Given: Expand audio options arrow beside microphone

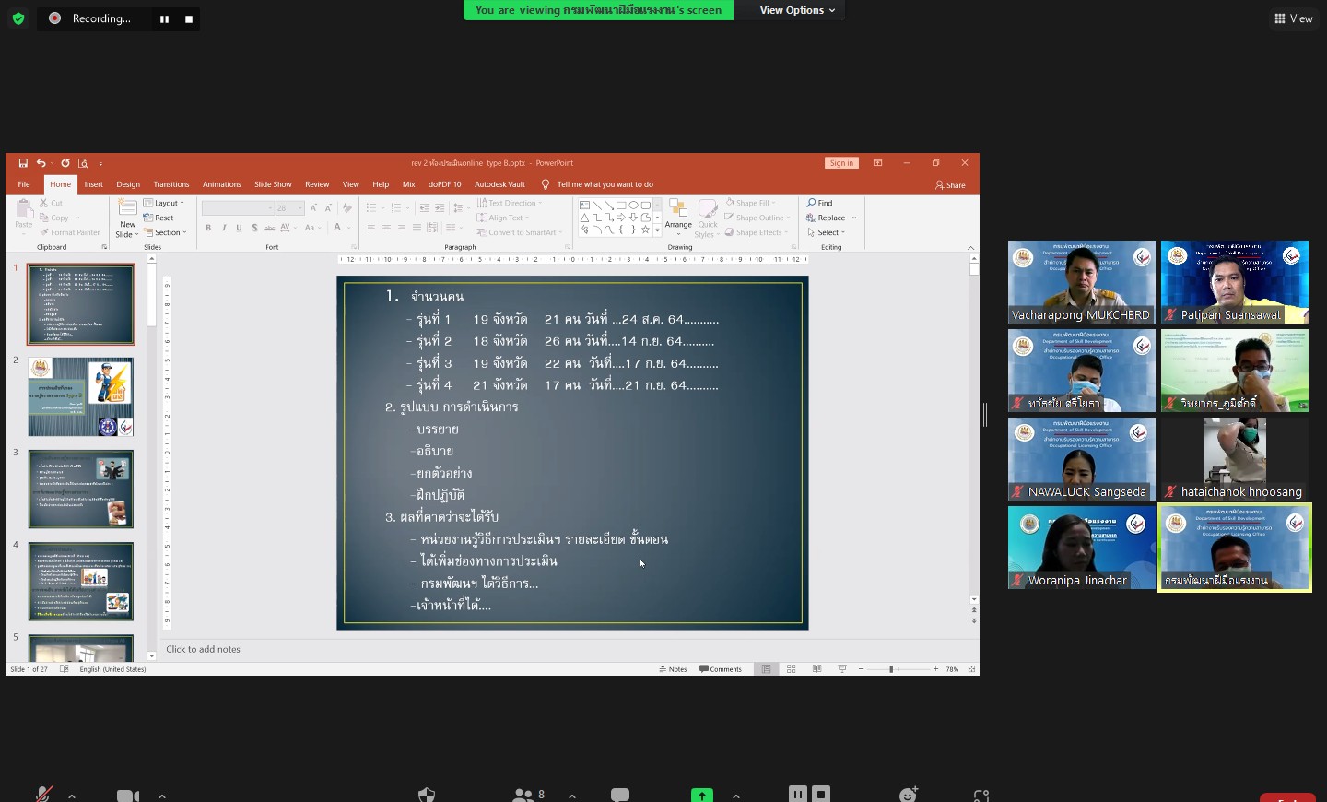Looking at the screenshot, I should [72, 796].
